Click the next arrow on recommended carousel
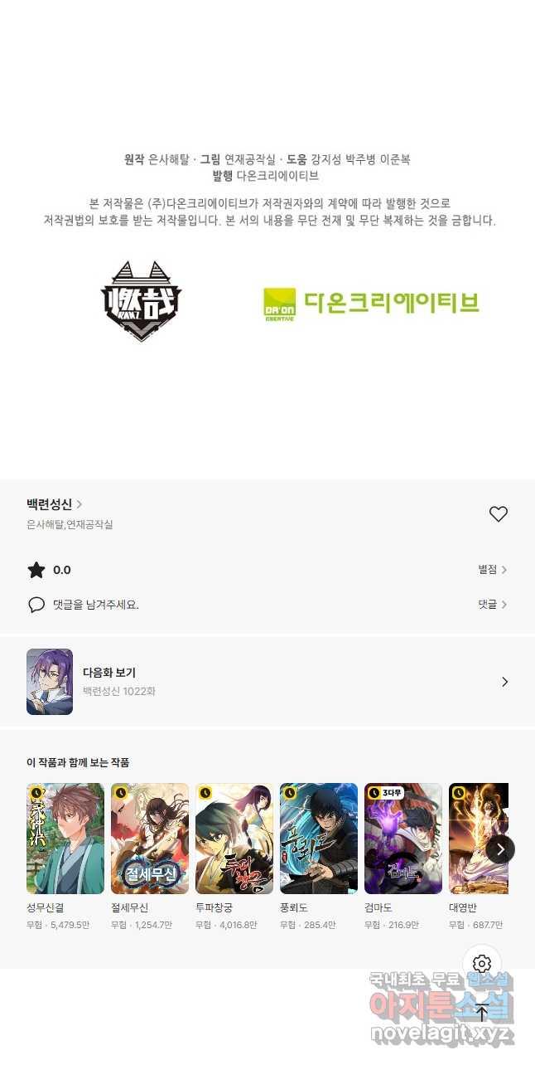This screenshot has width=535, height=1065. coord(500,849)
